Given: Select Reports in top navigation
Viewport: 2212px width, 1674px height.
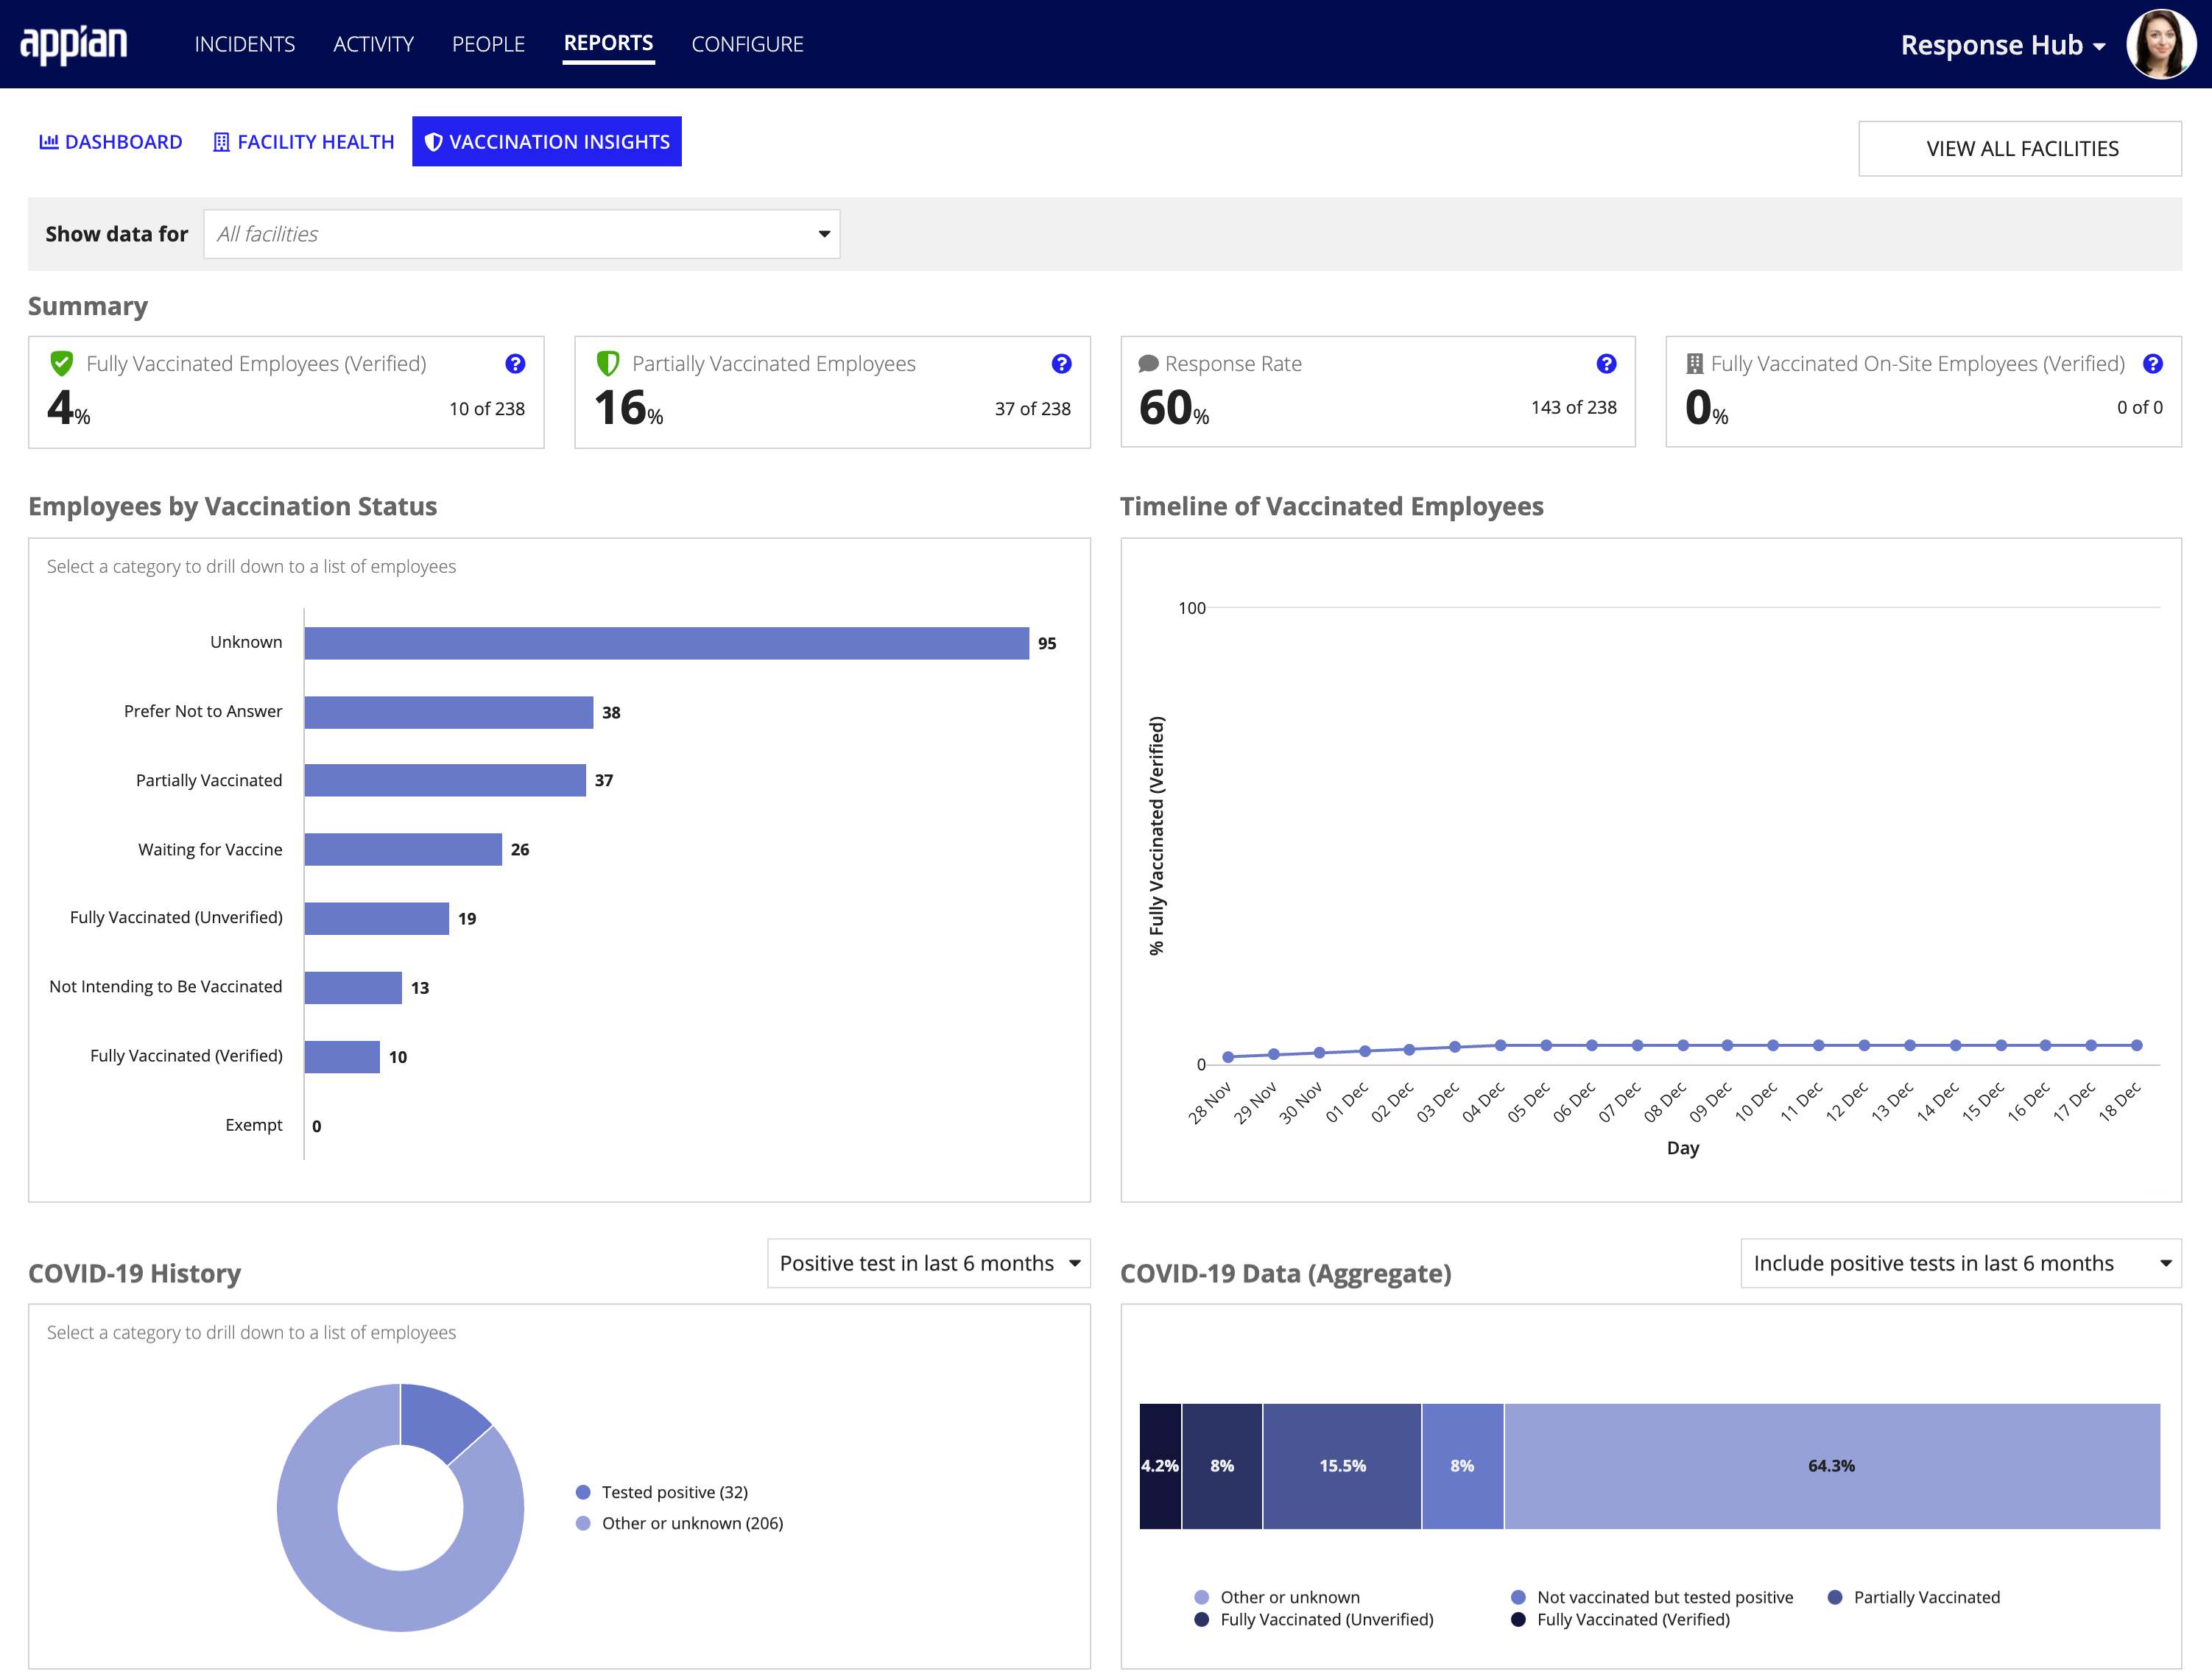Looking at the screenshot, I should click(608, 44).
